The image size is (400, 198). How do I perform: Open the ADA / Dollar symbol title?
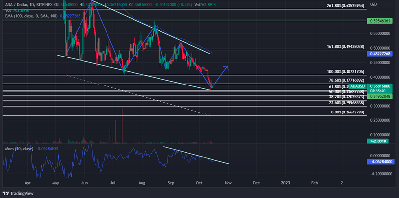(x=15, y=4)
